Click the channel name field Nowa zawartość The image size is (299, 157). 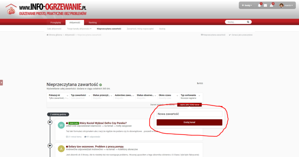(189, 114)
